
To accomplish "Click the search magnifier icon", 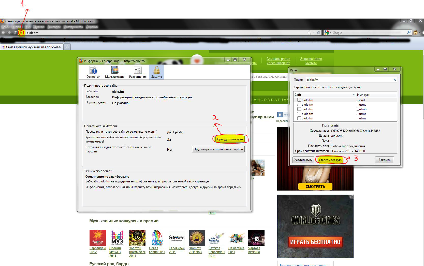I will [x=409, y=33].
